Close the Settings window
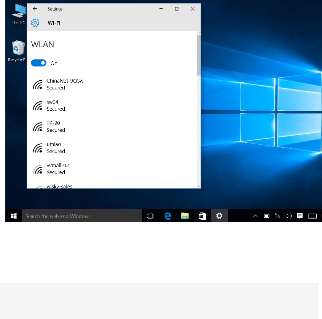The image size is (322, 319). [x=193, y=9]
